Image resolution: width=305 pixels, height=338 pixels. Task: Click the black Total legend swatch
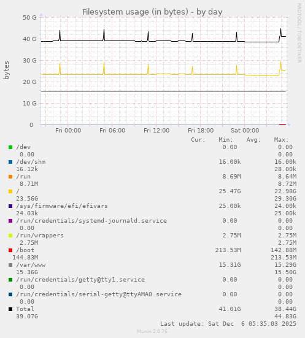[x=10, y=309]
